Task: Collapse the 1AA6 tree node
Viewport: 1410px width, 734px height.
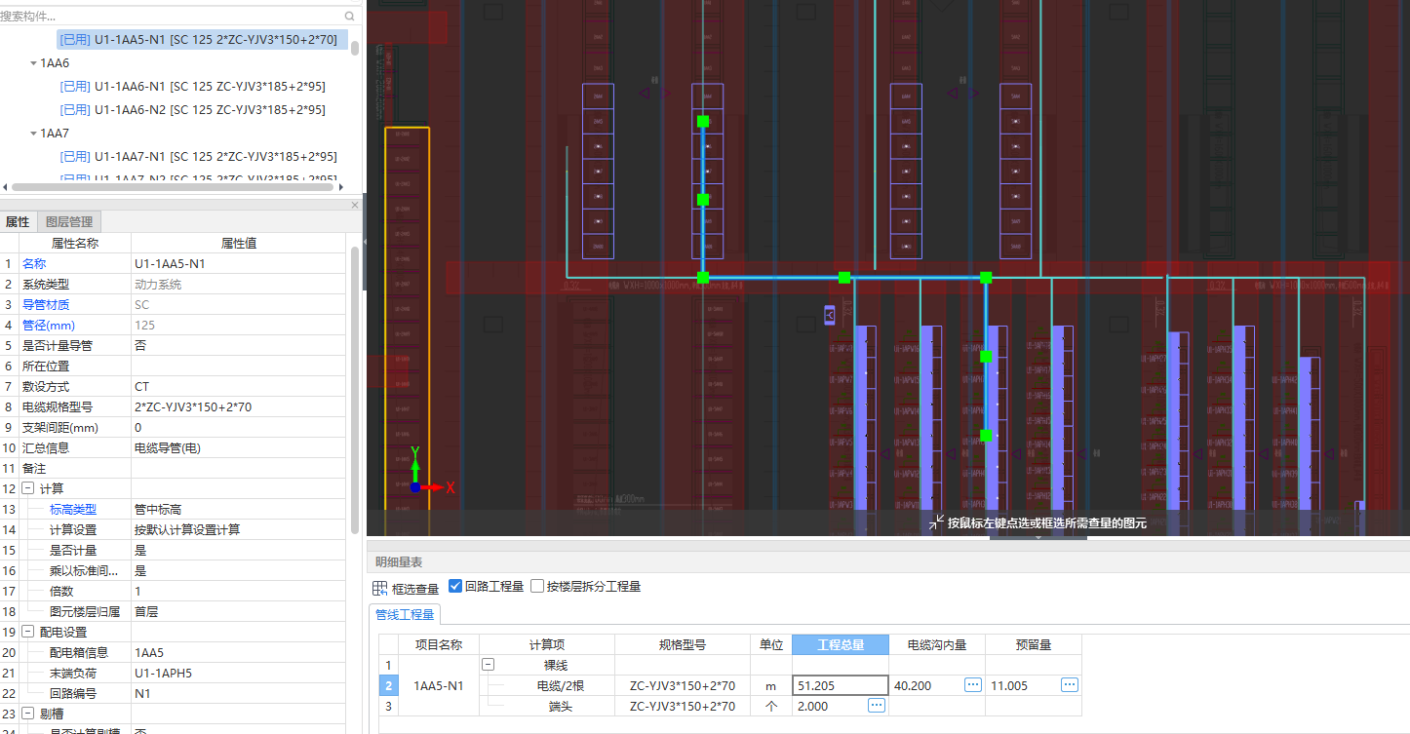Action: click(33, 63)
